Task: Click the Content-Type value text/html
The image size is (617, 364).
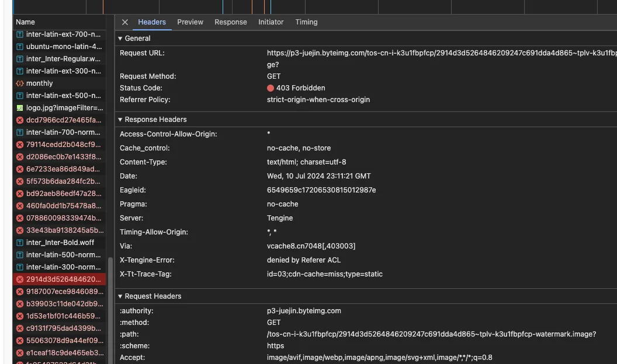Action: [x=307, y=162]
